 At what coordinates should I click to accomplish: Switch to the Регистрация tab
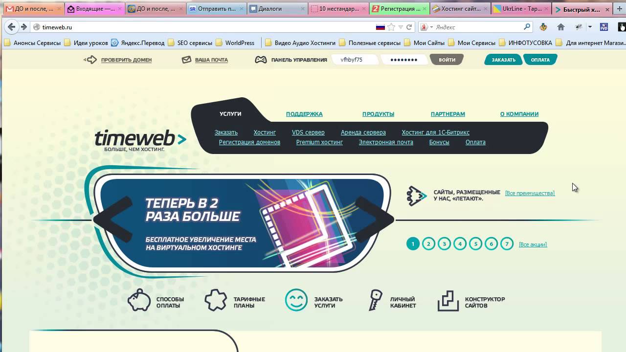pyautogui.click(x=400, y=9)
